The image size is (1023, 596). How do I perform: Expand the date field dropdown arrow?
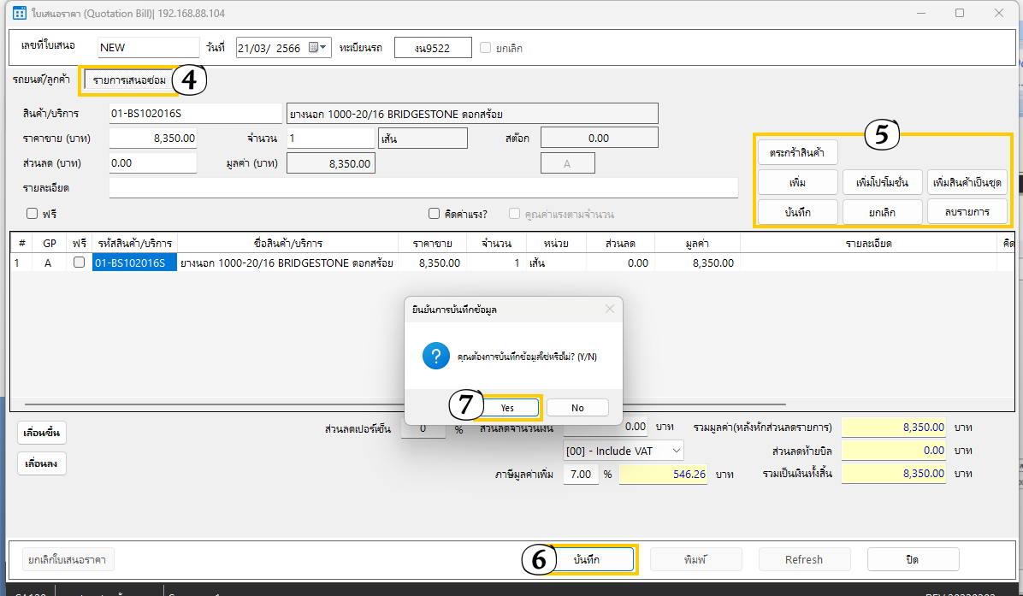[324, 48]
